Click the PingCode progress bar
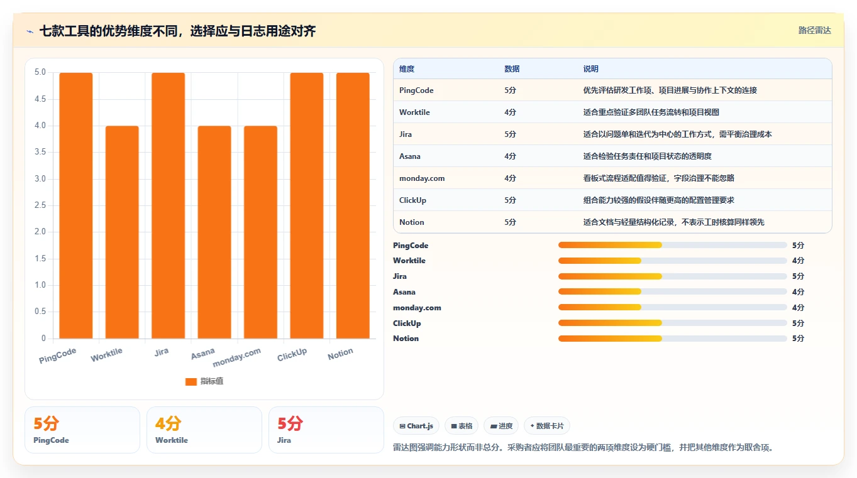This screenshot has width=857, height=478. 673,245
